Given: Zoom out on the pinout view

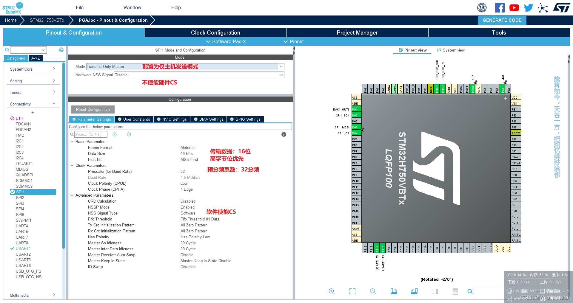Looking at the screenshot, I should pyautogui.click(x=373, y=291).
